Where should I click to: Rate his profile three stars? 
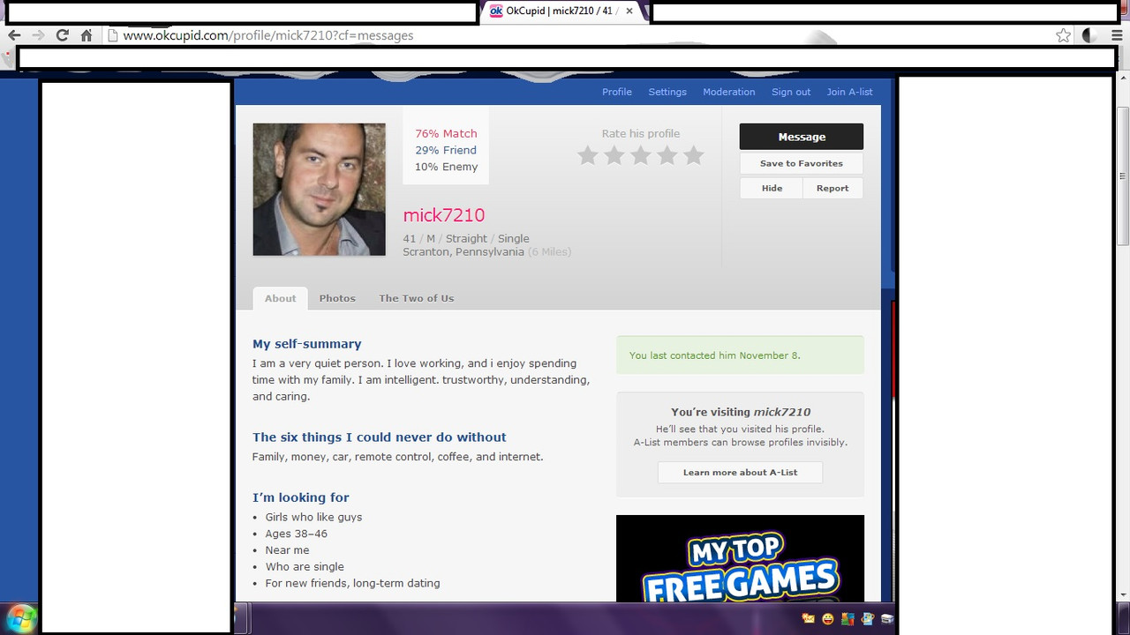pos(641,156)
